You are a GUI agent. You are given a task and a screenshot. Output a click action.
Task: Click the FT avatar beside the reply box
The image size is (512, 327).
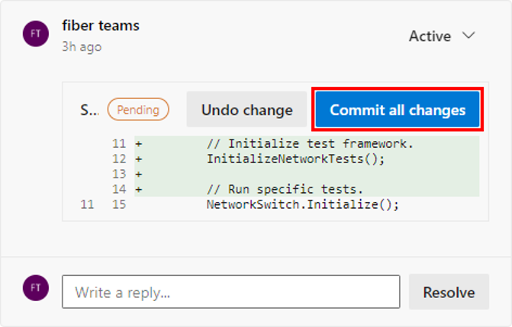(x=36, y=287)
